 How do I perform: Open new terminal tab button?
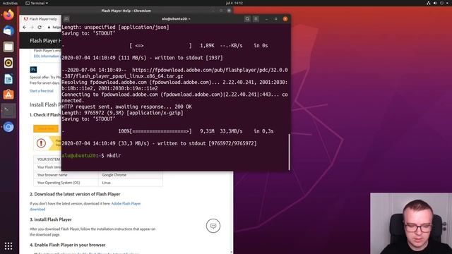[66, 19]
